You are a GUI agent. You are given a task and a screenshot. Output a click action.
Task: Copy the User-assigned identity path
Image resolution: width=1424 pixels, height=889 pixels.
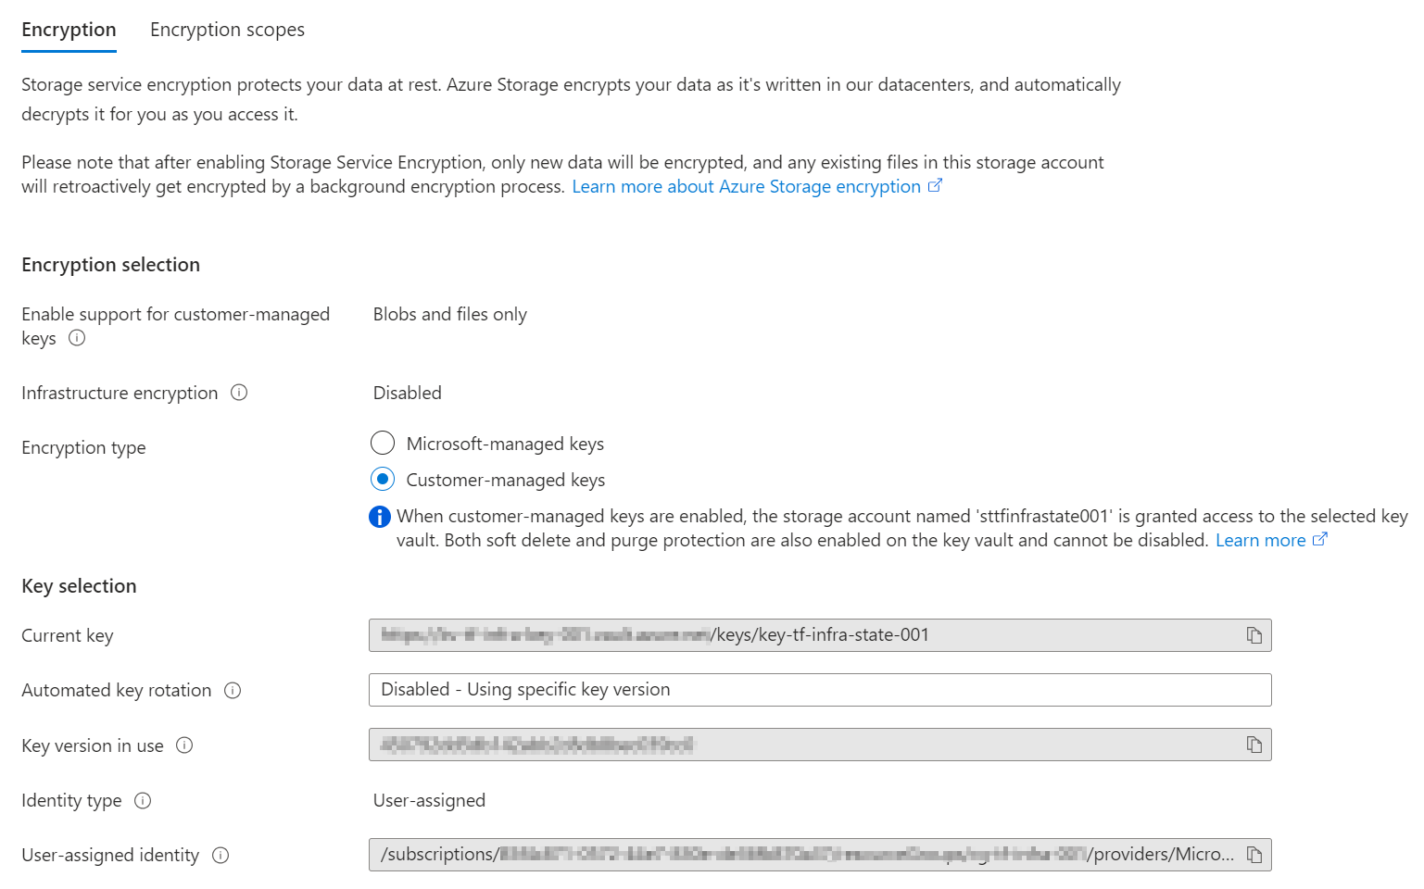click(1254, 855)
